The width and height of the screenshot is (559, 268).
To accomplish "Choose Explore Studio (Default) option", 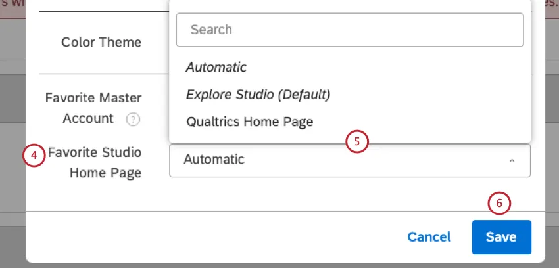I will point(258,95).
